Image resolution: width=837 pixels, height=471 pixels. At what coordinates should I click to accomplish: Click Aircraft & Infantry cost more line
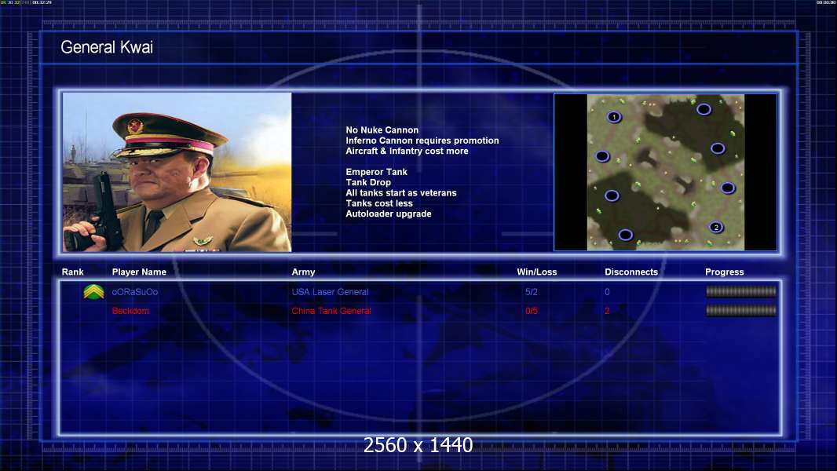point(407,151)
